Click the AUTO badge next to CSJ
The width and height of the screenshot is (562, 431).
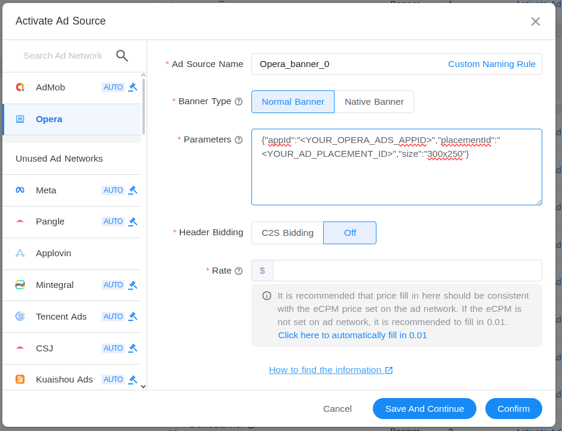tap(113, 348)
